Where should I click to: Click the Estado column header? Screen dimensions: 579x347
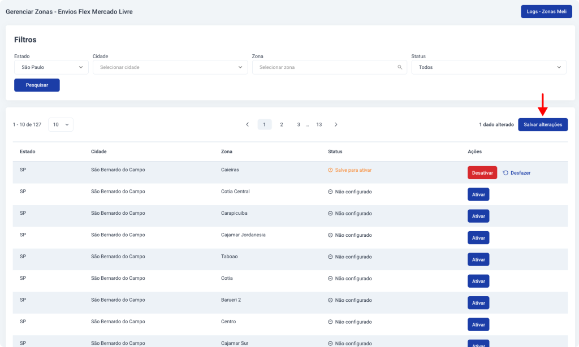[x=27, y=151]
